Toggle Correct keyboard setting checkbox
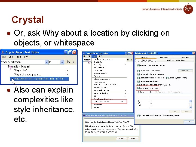 pos(167,78)
